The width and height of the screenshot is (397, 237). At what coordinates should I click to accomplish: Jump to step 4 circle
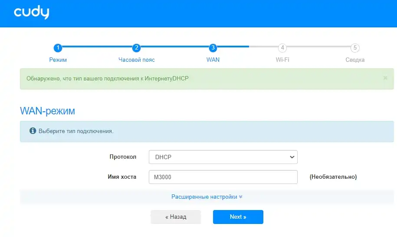tap(282, 48)
